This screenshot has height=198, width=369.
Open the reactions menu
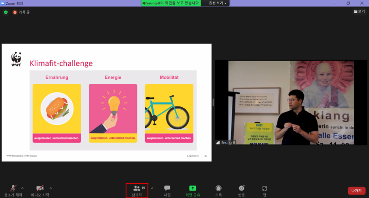[242, 191]
